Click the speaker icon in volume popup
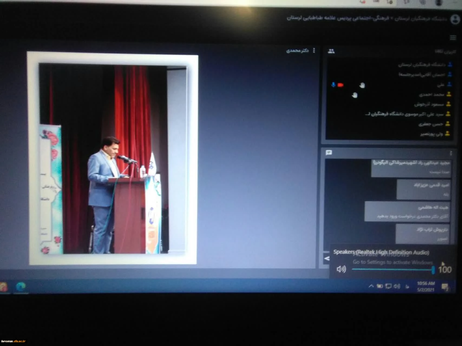The image size is (462, 346). (341, 269)
